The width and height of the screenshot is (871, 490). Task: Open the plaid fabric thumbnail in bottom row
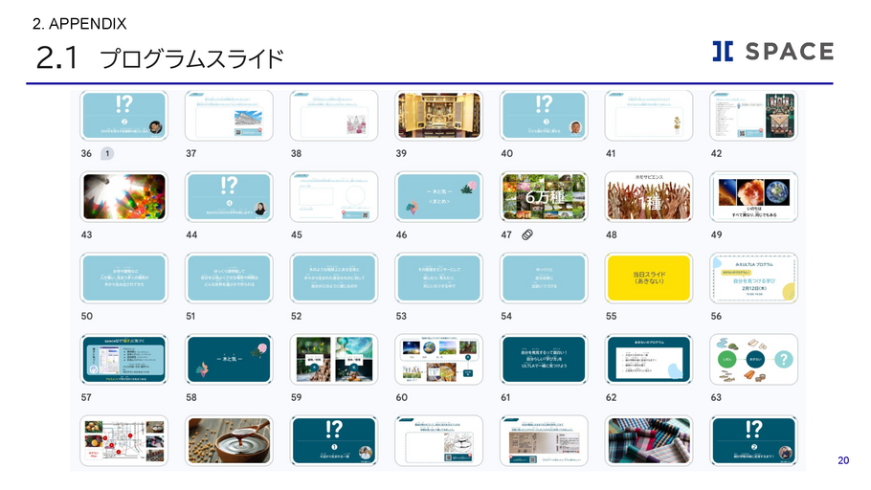649,440
